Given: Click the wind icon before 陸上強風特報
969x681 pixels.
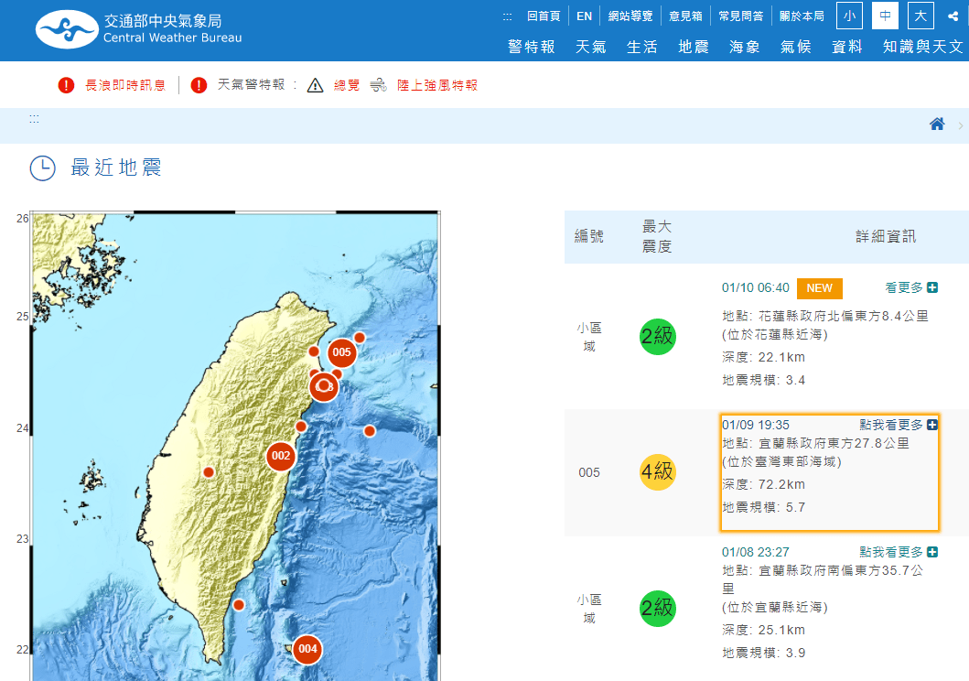Looking at the screenshot, I should (378, 85).
